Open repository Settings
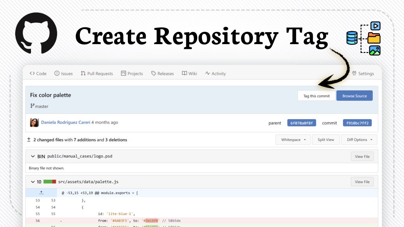Screen dimensions: 404x227 [x=363, y=73]
